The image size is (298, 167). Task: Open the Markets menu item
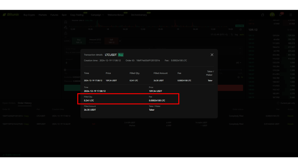click(x=42, y=15)
